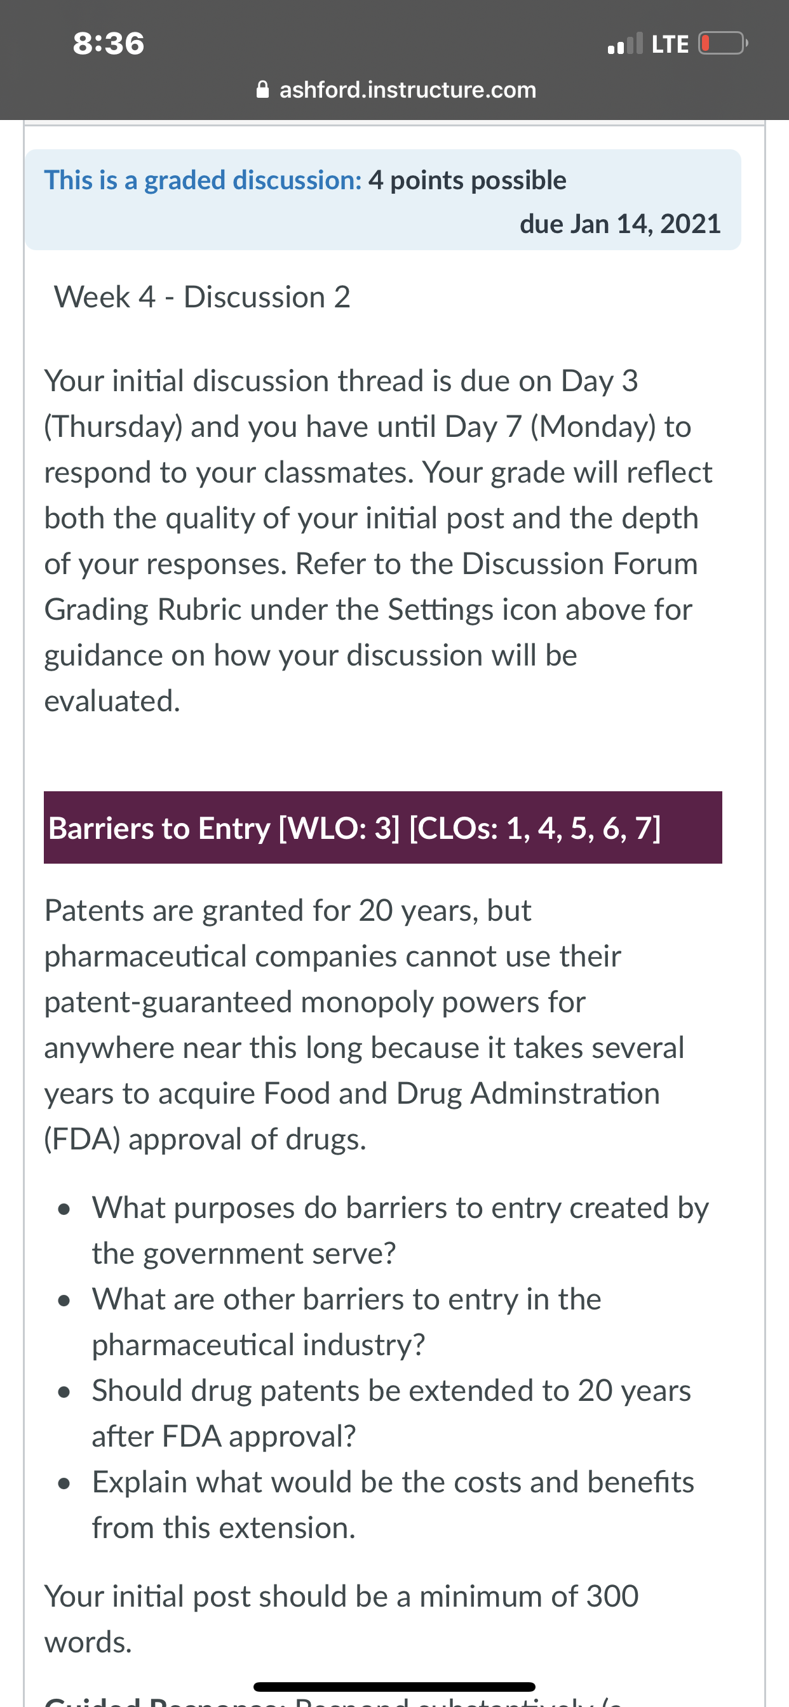Image resolution: width=789 pixels, height=1707 pixels.
Task: Tap '4 points possible' text
Action: point(468,180)
